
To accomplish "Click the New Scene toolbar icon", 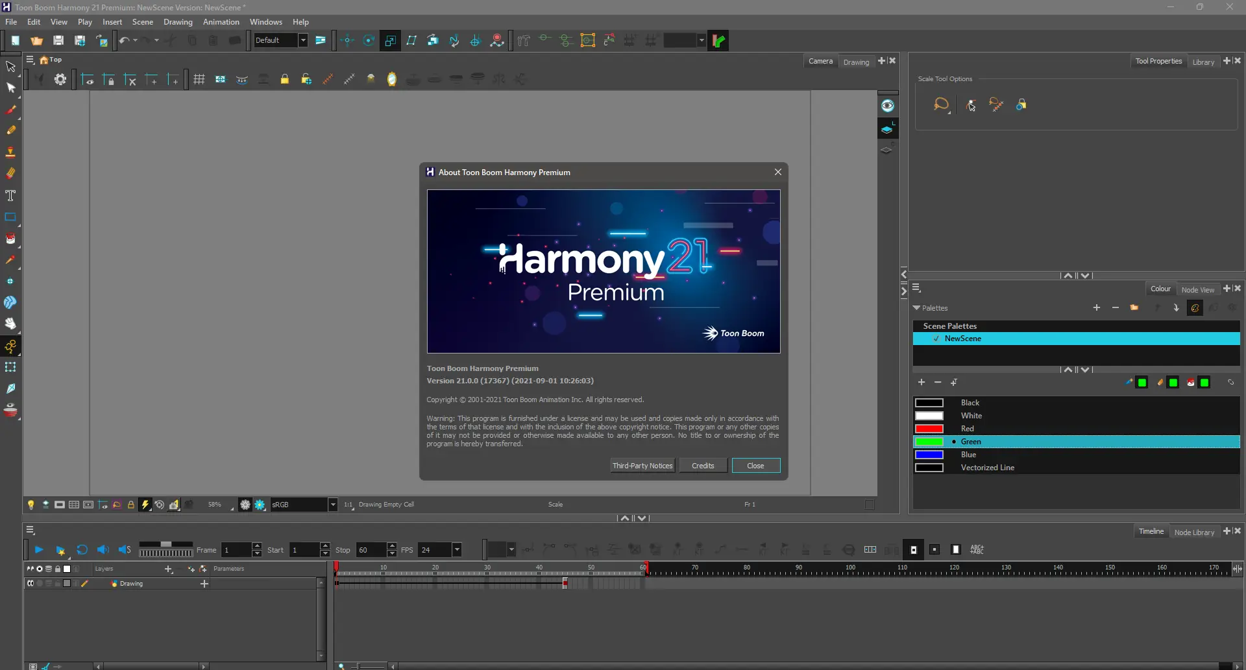I will pyautogui.click(x=15, y=40).
